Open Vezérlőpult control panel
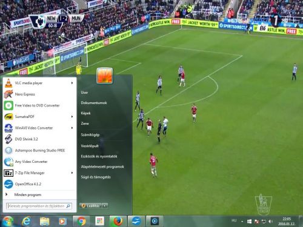The width and height of the screenshot is (303, 227). point(90,146)
